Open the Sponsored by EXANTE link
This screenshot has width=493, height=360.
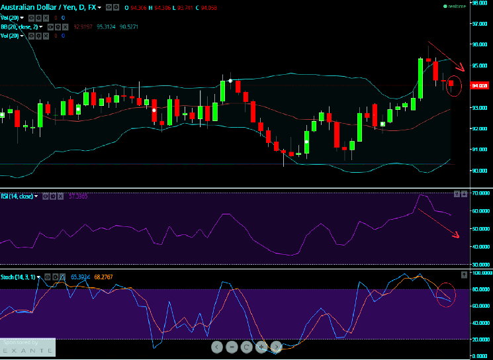(28, 347)
